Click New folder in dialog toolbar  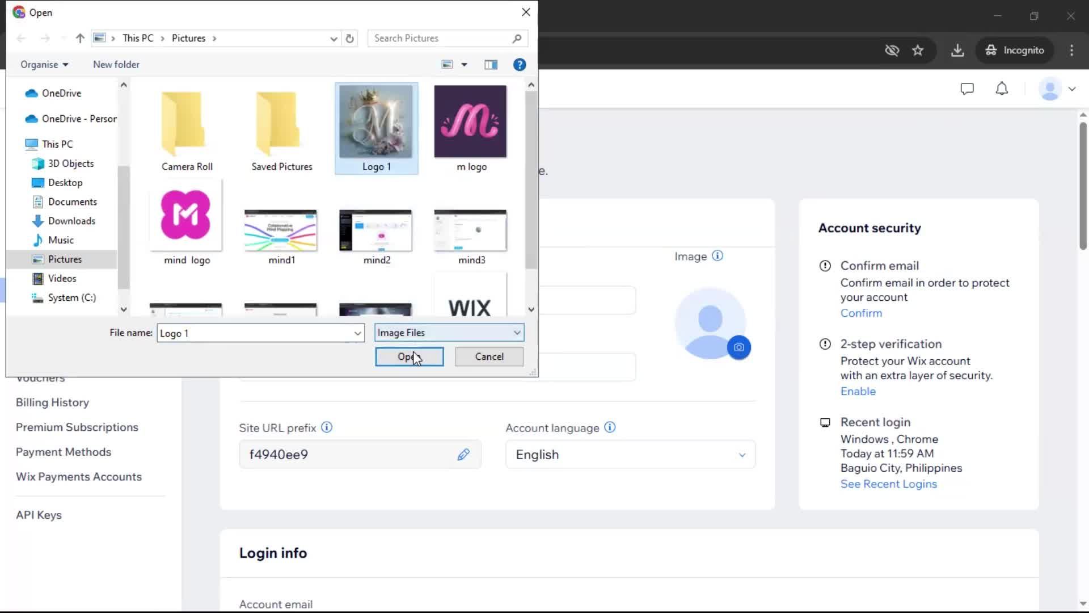(x=116, y=65)
